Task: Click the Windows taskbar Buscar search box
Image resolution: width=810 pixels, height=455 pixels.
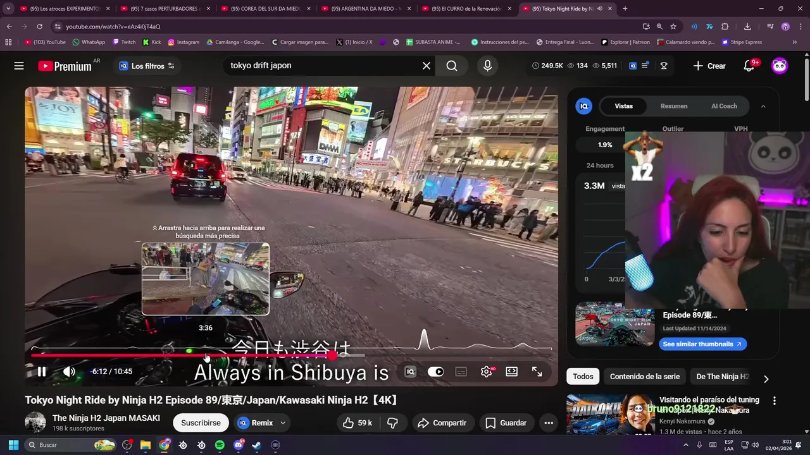Action: pos(71,445)
